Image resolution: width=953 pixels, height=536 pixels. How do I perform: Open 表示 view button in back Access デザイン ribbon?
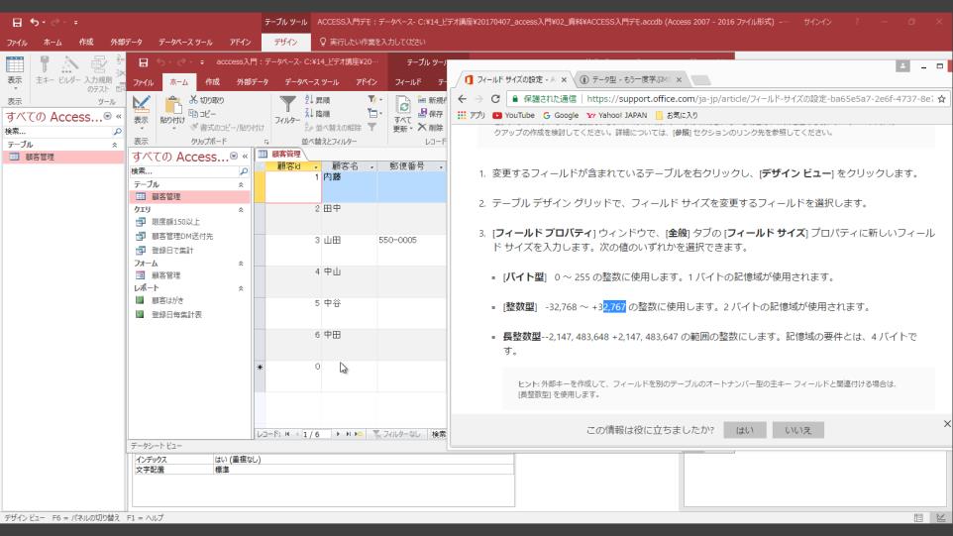tap(15, 71)
